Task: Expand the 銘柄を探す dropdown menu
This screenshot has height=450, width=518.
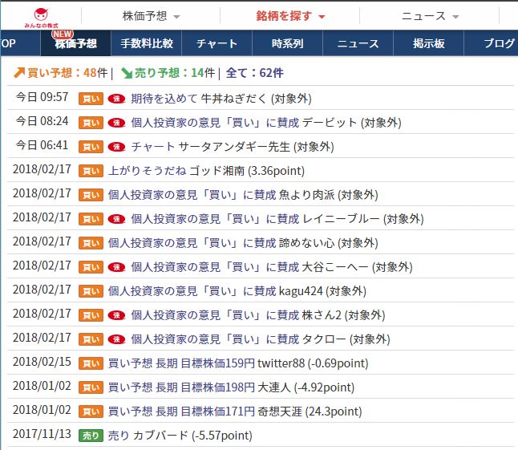Action: pyautogui.click(x=290, y=16)
